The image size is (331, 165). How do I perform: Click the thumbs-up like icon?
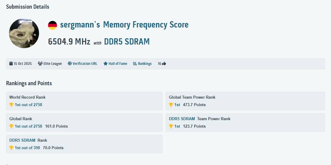click(164, 64)
